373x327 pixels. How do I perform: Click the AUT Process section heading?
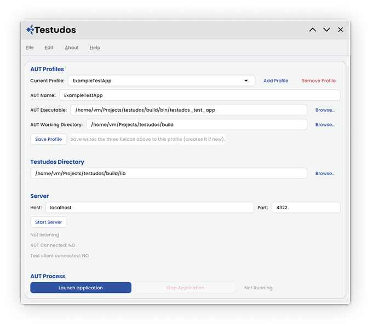click(48, 276)
